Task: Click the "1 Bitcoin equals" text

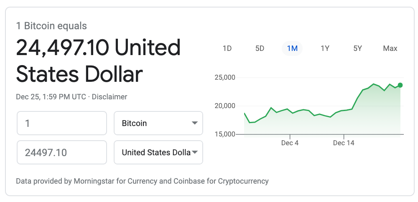Action: click(51, 26)
